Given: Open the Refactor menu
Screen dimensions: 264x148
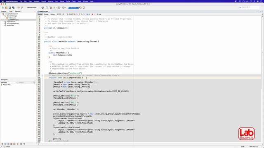Looking at the screenshot, I should (50, 1).
